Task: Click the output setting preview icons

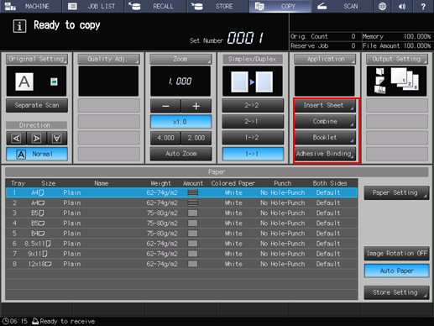Action: pyautogui.click(x=396, y=81)
